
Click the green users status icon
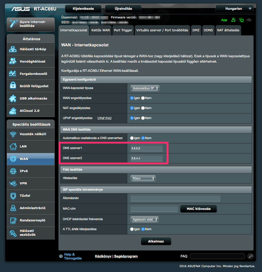pyautogui.click(x=234, y=20)
